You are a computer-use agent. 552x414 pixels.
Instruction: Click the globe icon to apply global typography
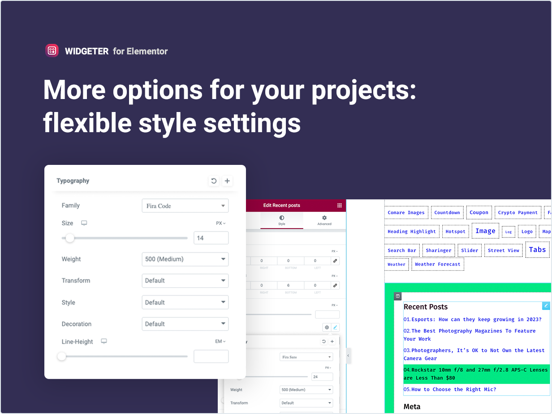[x=327, y=327]
